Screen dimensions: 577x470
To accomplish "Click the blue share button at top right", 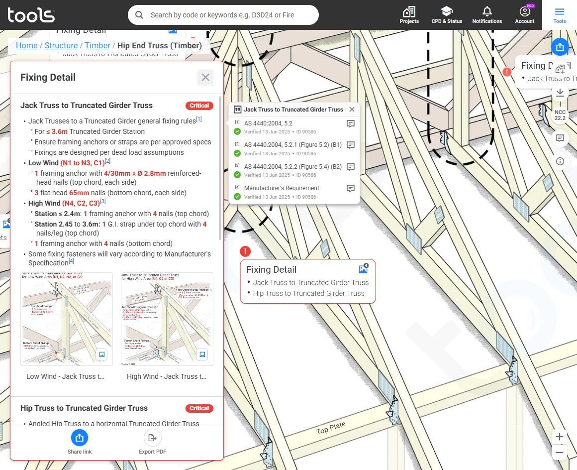I will pyautogui.click(x=560, y=47).
